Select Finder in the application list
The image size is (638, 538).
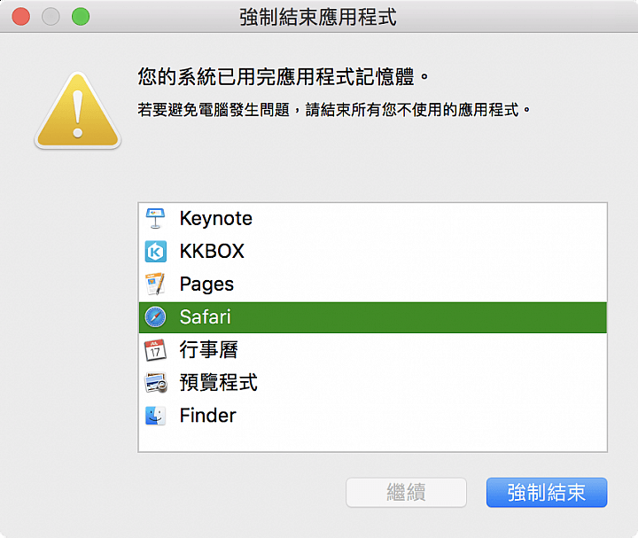tap(373, 416)
